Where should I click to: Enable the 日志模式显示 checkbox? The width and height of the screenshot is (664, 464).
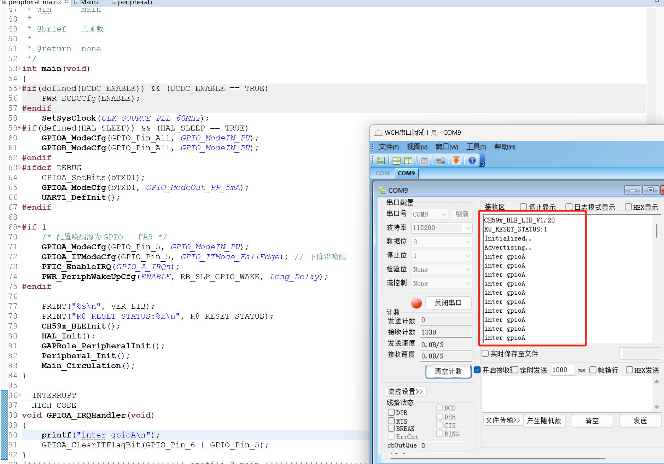click(x=569, y=207)
